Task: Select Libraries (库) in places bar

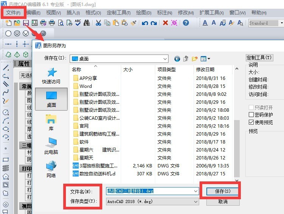Action: pyautogui.click(x=51, y=123)
